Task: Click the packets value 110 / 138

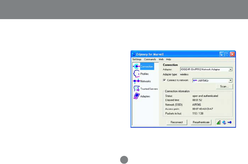Action: coord(198,114)
